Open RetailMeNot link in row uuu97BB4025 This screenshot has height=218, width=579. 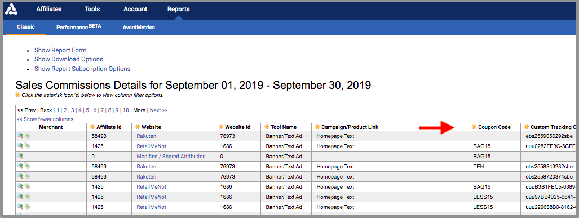[152, 197]
